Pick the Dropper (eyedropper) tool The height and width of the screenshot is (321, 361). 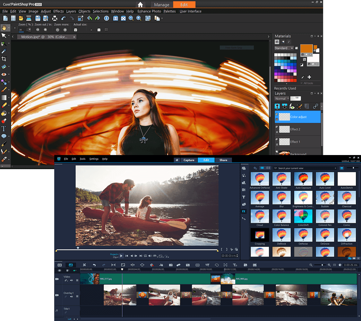point(4,51)
